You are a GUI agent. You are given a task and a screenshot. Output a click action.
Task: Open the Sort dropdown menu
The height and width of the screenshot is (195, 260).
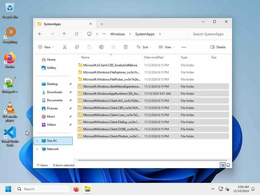click(x=144, y=47)
